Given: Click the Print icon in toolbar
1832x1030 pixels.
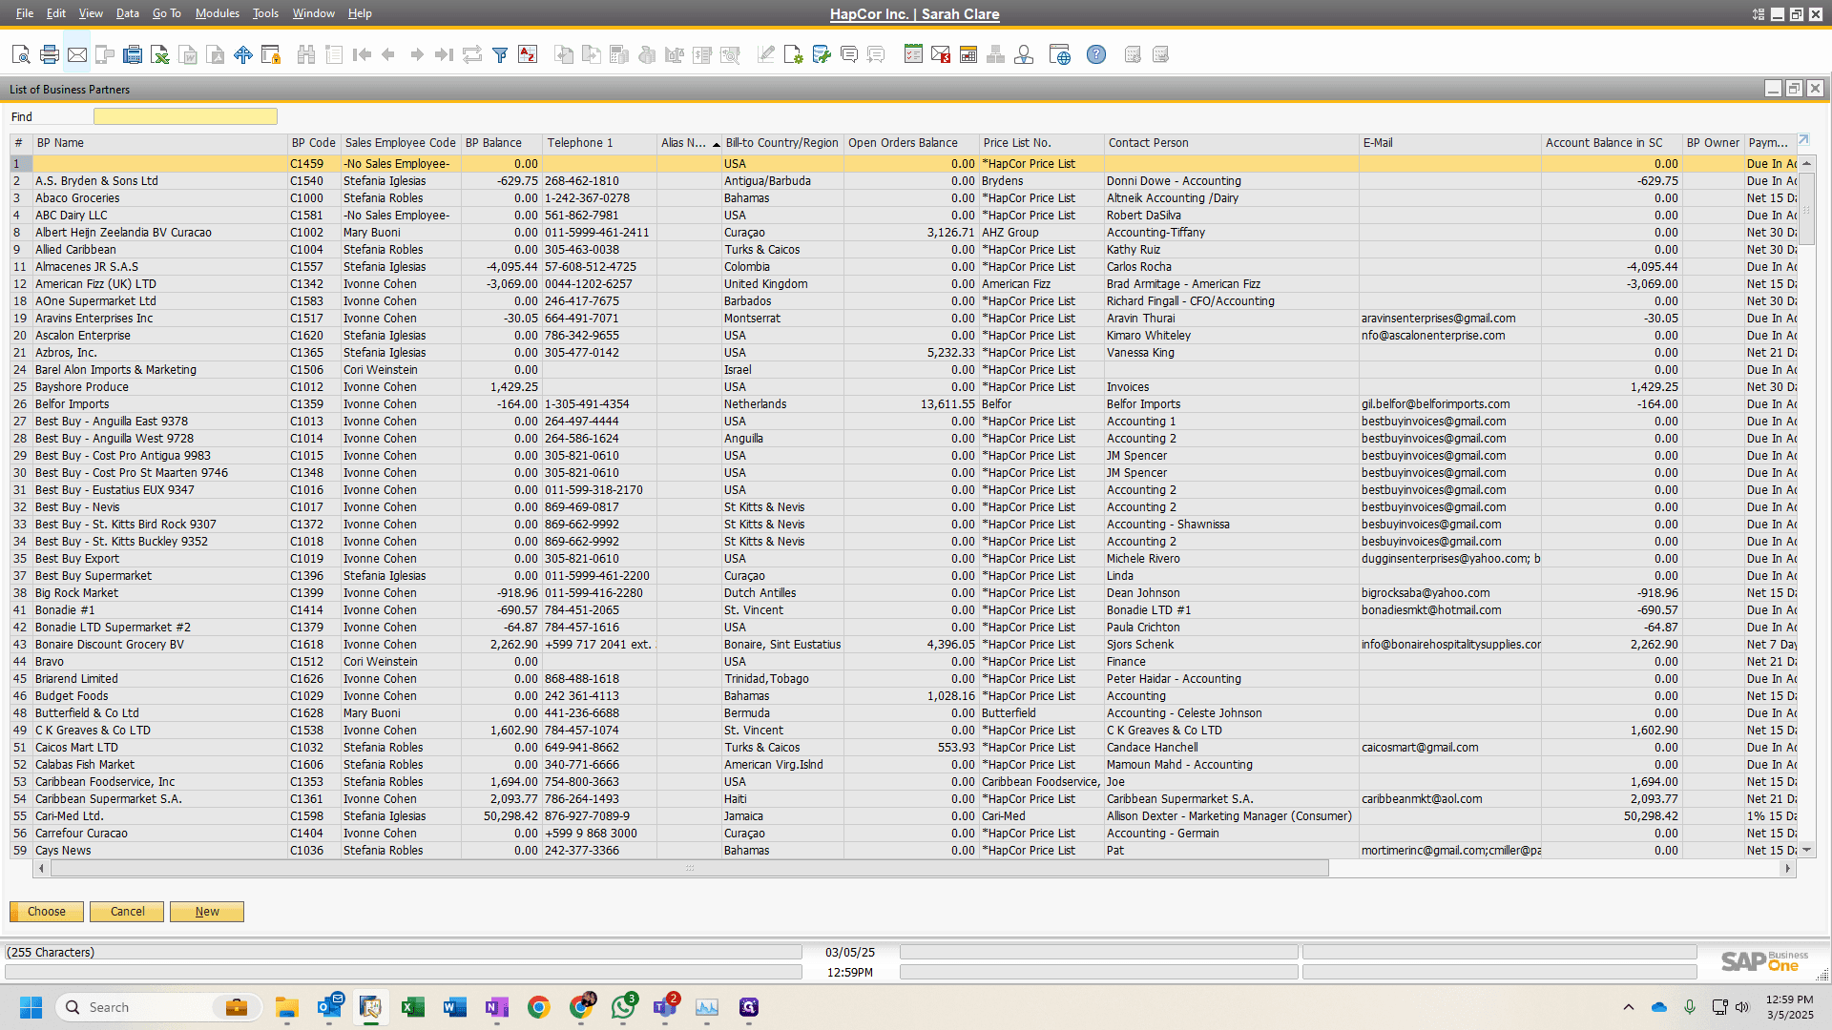Looking at the screenshot, I should pyautogui.click(x=50, y=54).
